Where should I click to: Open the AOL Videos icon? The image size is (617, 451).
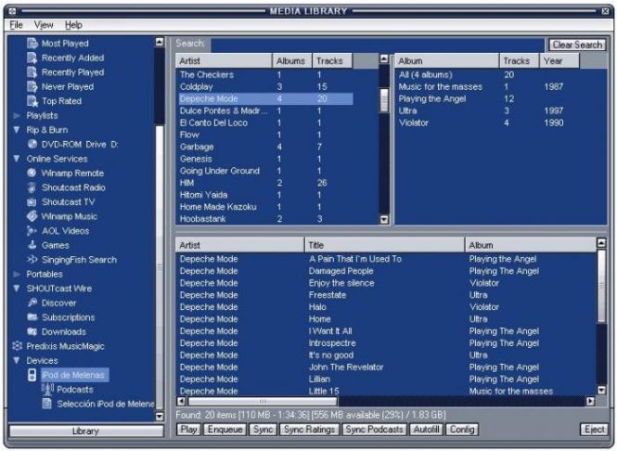click(x=32, y=231)
